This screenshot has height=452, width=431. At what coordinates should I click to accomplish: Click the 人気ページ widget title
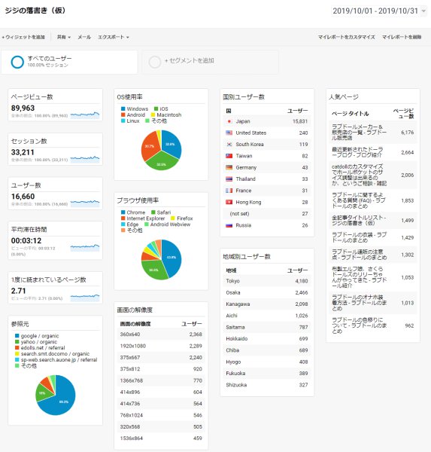click(344, 97)
